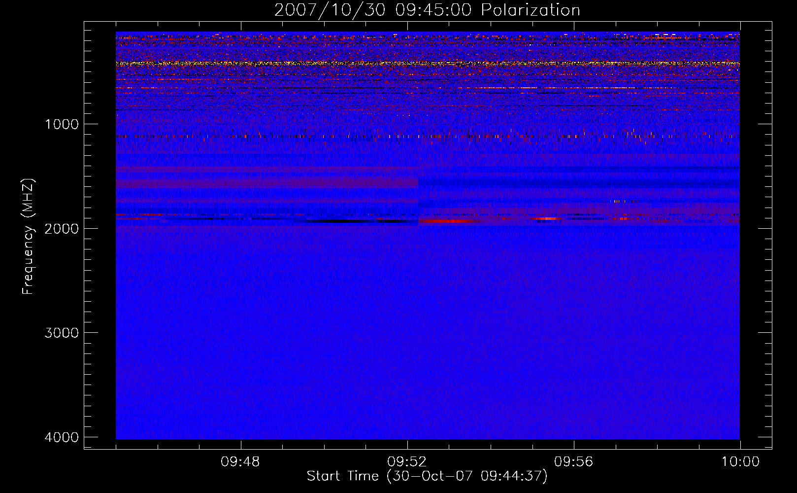The image size is (797, 493).
Task: Click the 'Frequency (MHZ)' y-axis label
Action: pyautogui.click(x=28, y=237)
